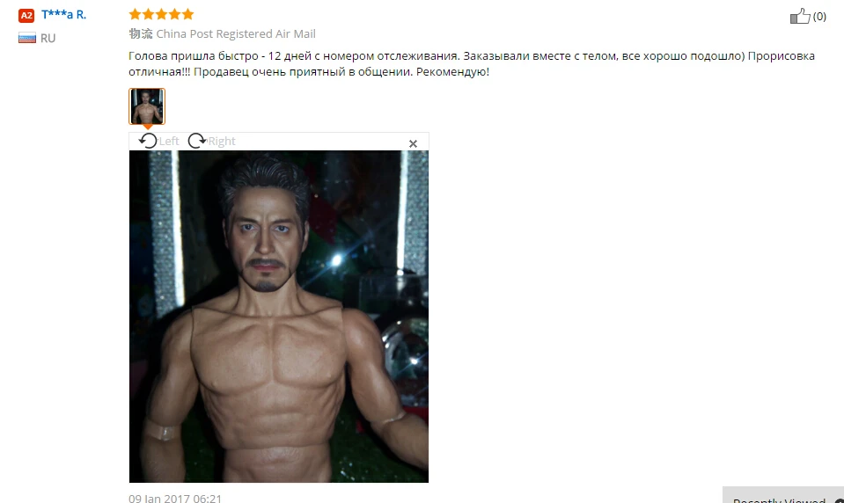Click the third orange rating star

[161, 14]
